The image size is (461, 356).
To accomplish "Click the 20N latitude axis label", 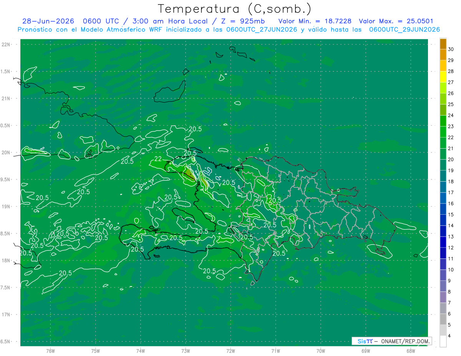I will click(x=6, y=152).
